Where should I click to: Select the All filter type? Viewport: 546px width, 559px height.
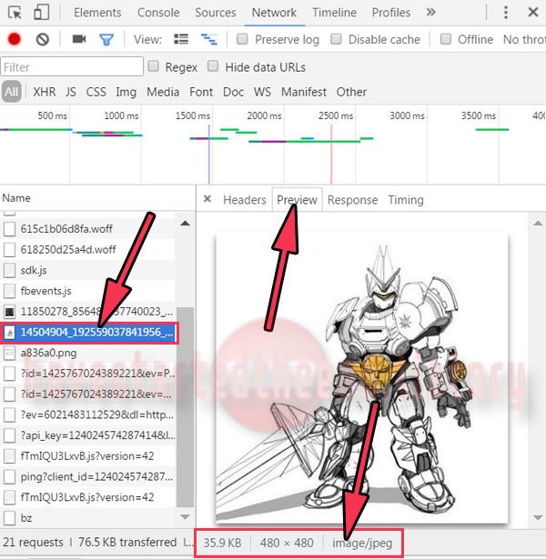click(x=12, y=92)
